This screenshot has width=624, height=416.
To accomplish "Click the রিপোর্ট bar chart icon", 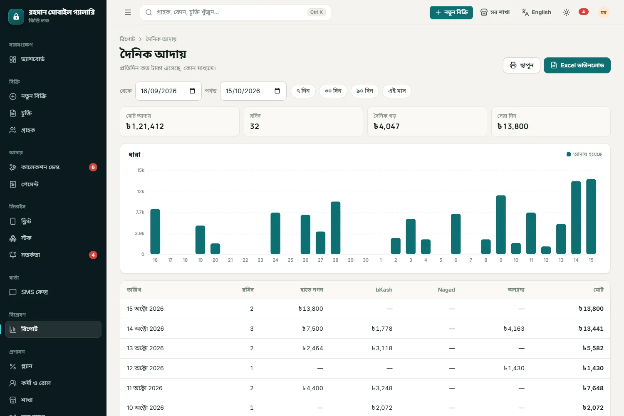I will coord(13,329).
